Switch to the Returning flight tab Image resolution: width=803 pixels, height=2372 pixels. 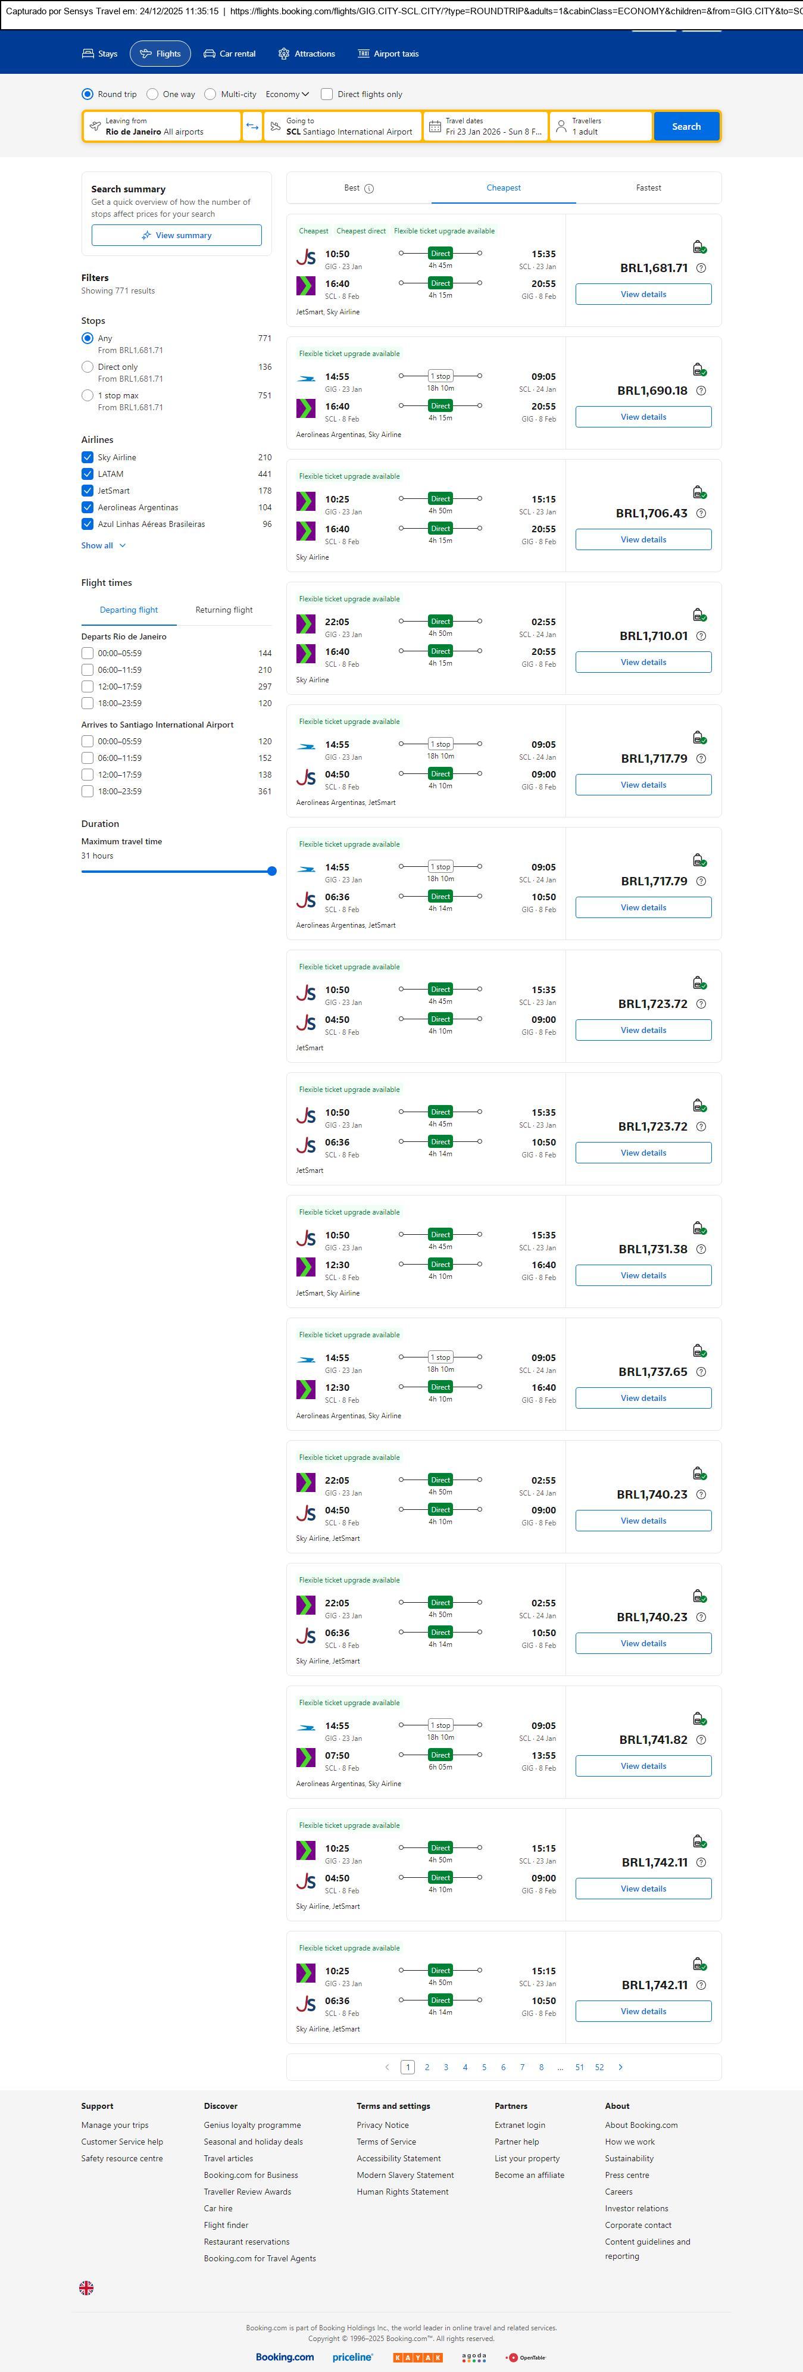224,610
